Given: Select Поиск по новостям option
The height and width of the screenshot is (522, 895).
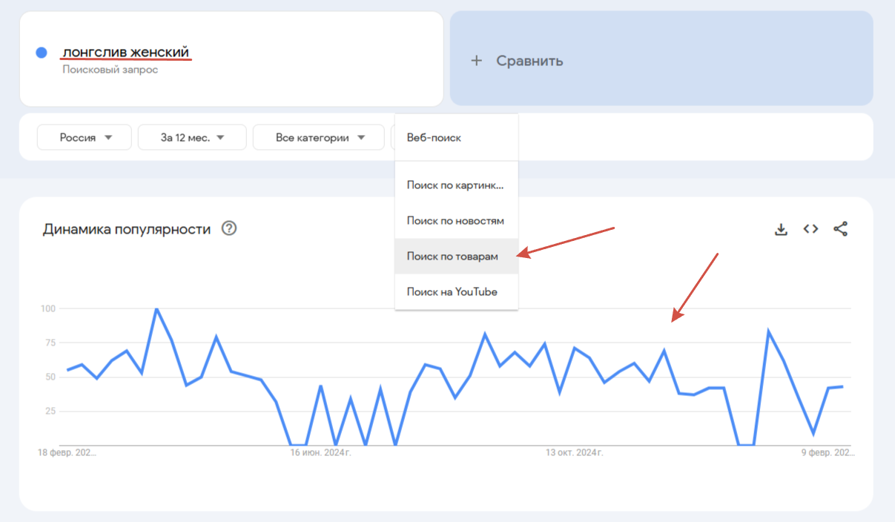Looking at the screenshot, I should pyautogui.click(x=456, y=220).
